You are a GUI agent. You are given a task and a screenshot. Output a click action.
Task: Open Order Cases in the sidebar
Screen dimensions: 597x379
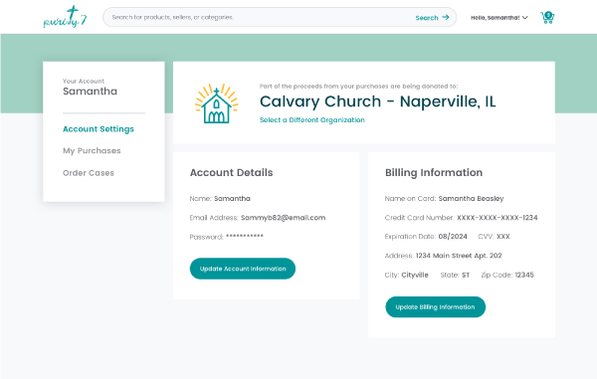(x=89, y=173)
